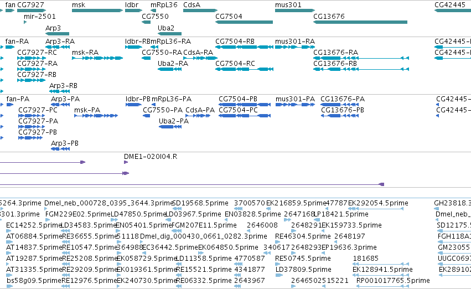Select the CG7927 gene label
This screenshot has height=289, width=471.
click(30, 5)
